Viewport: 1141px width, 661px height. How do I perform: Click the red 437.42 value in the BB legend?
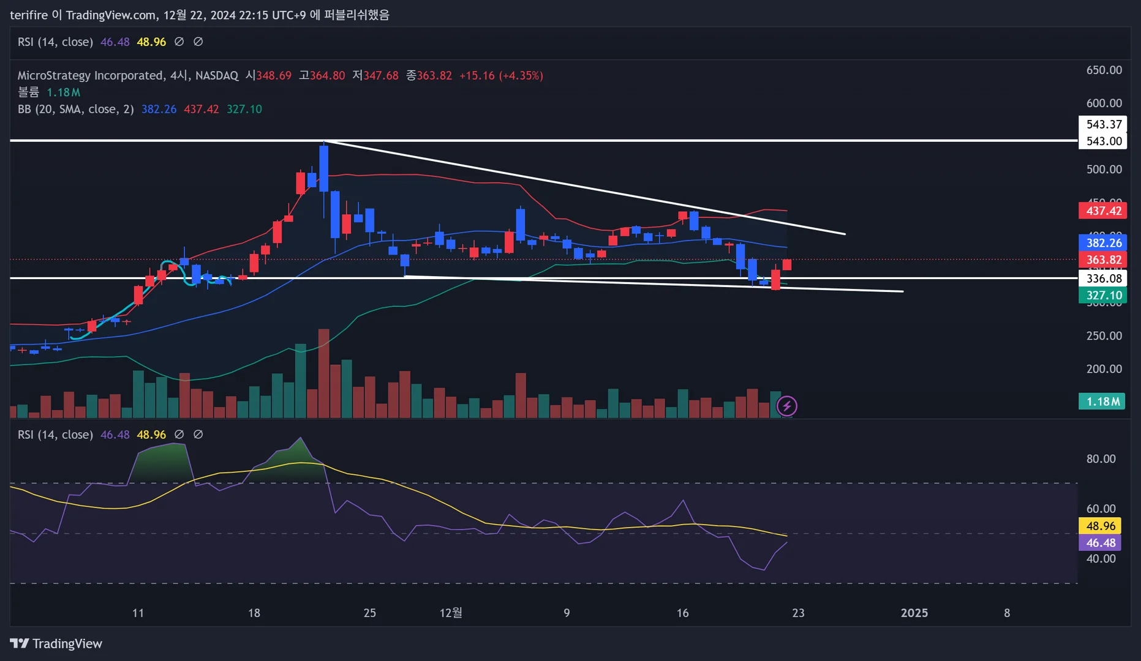pos(201,109)
